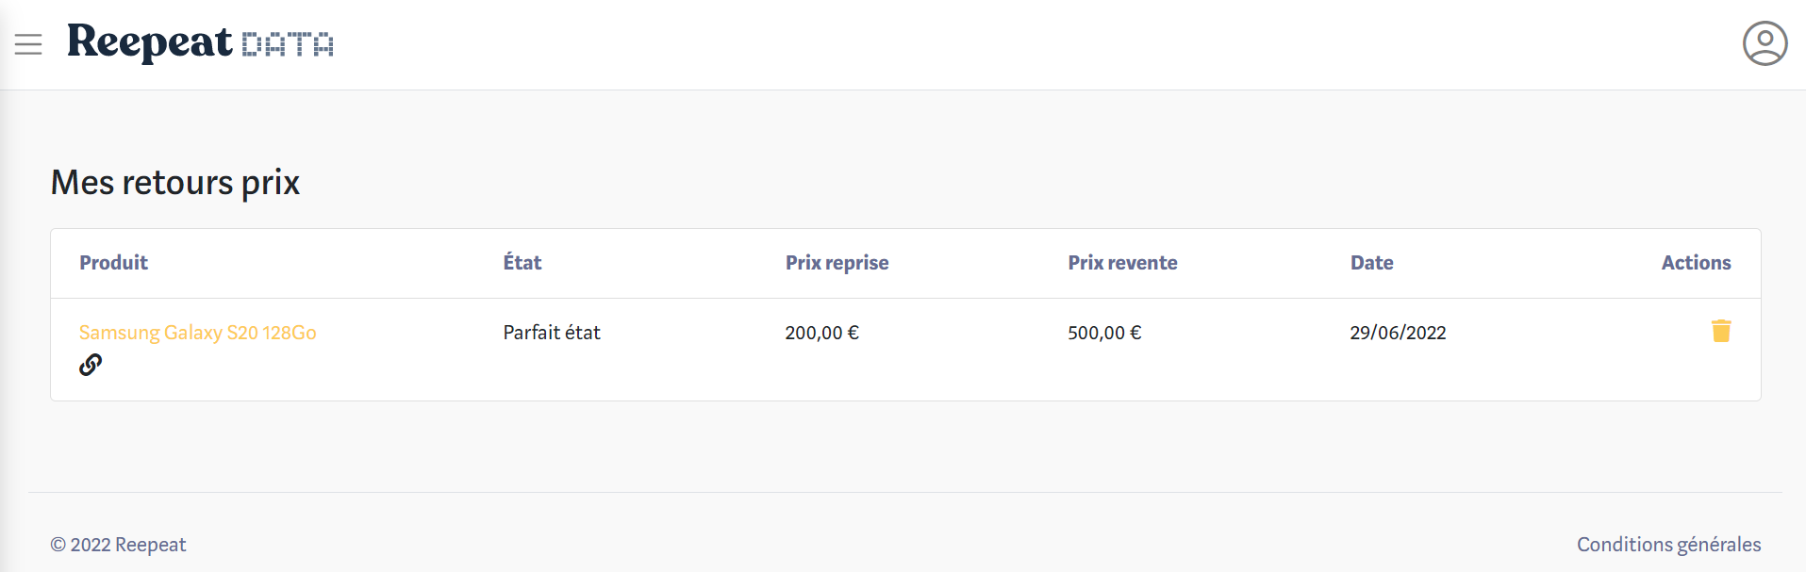
Task: Click the Date column header
Action: 1371,263
